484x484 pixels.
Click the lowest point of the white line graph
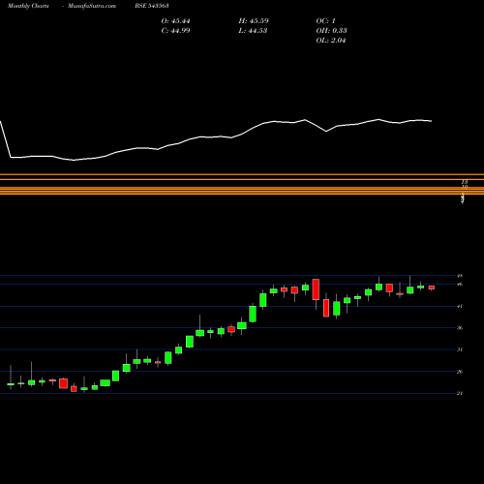click(x=75, y=160)
